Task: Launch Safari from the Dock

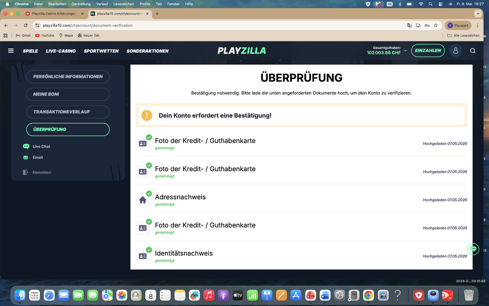Action: click(49, 295)
